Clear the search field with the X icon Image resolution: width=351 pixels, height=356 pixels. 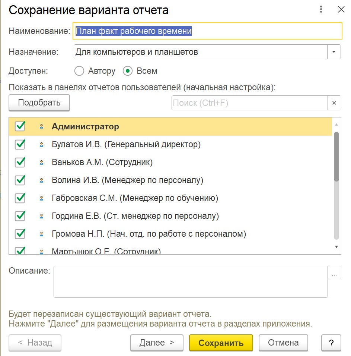[x=334, y=103]
